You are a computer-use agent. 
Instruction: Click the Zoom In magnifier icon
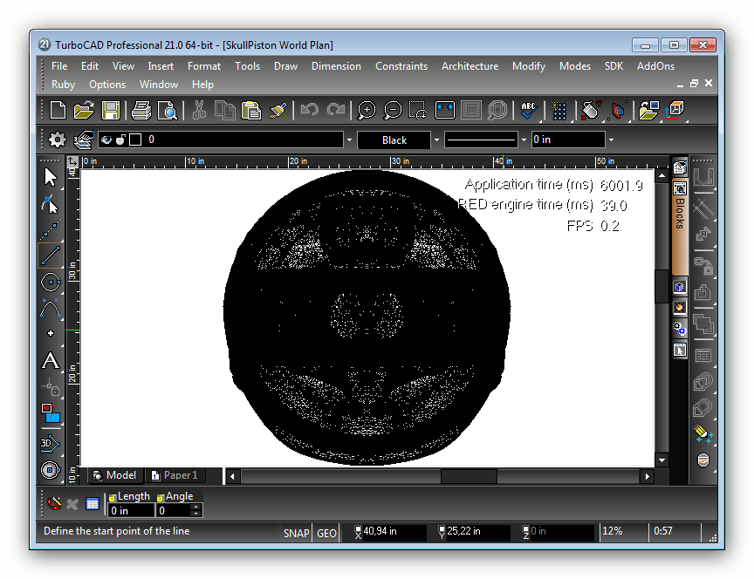(x=367, y=110)
